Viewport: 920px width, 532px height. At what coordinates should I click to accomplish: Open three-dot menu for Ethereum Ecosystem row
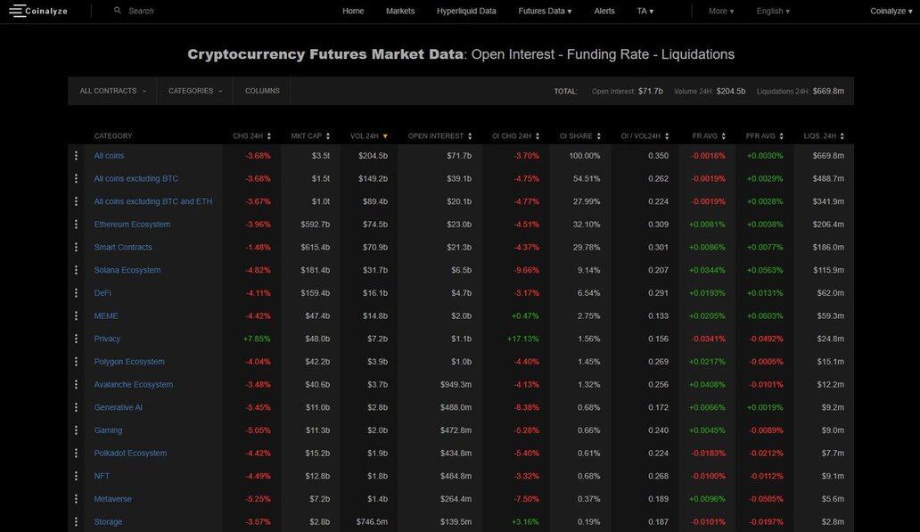pyautogui.click(x=76, y=225)
